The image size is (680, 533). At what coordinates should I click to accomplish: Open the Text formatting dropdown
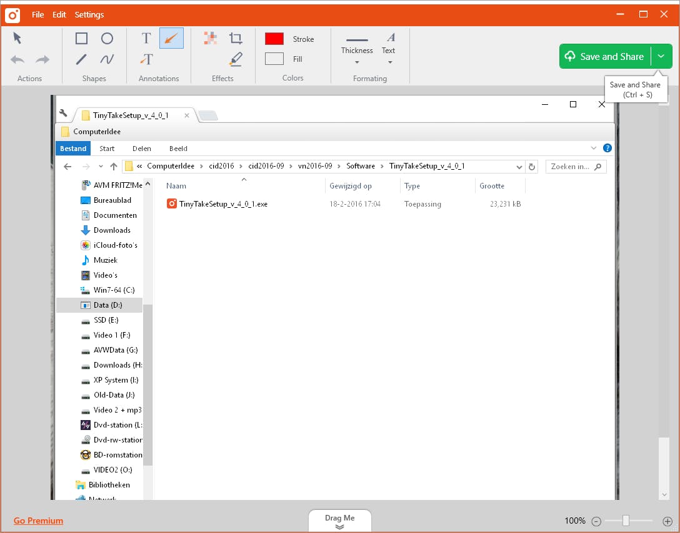(x=390, y=62)
